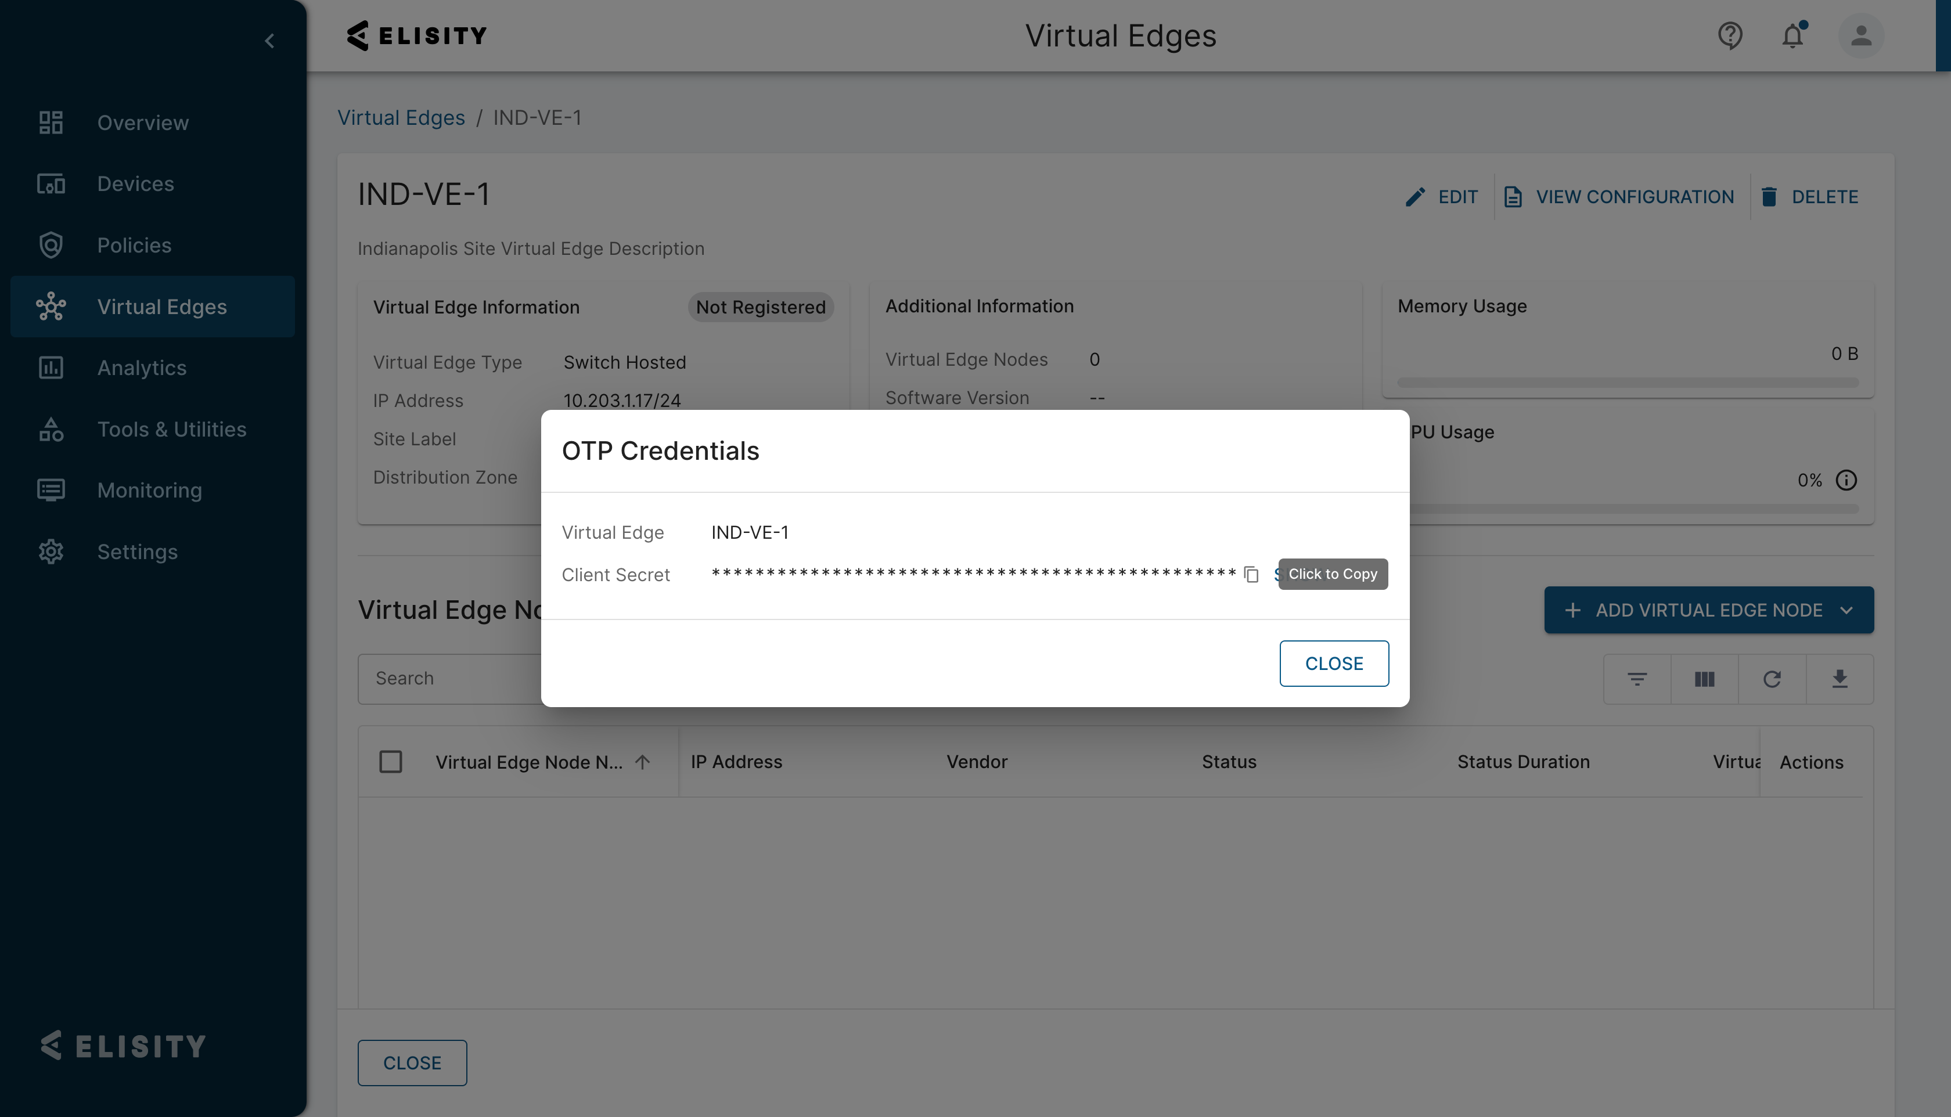
Task: Click the filter icon above the table
Action: pyautogui.click(x=1636, y=679)
